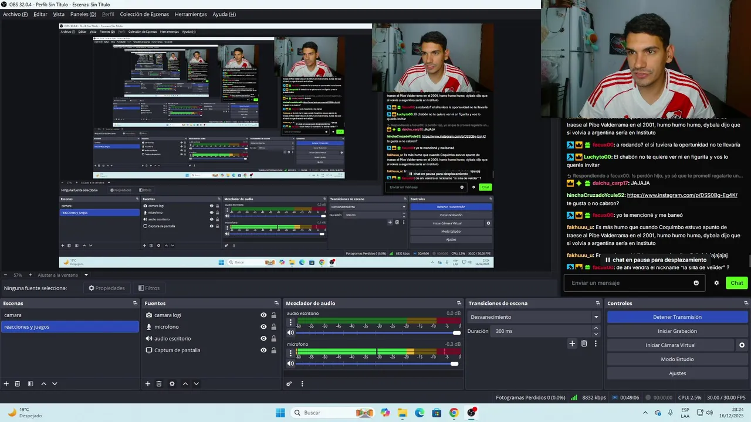This screenshot has width=751, height=422.
Task: Open Ajustes from the Controles panel
Action: [x=677, y=373]
